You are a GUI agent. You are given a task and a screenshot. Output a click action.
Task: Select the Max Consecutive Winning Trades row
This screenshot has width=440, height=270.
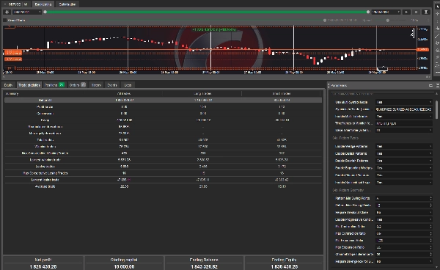163,153
